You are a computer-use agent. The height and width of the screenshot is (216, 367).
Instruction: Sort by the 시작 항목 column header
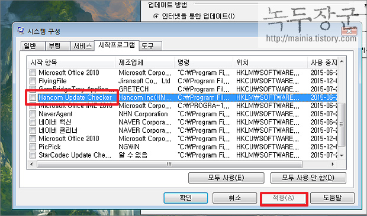click(x=71, y=63)
